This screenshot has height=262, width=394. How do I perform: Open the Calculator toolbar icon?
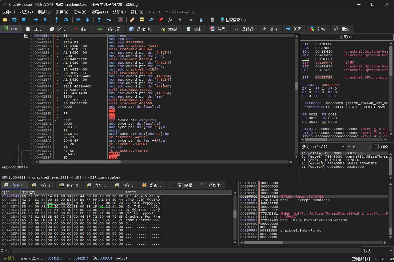[213, 20]
